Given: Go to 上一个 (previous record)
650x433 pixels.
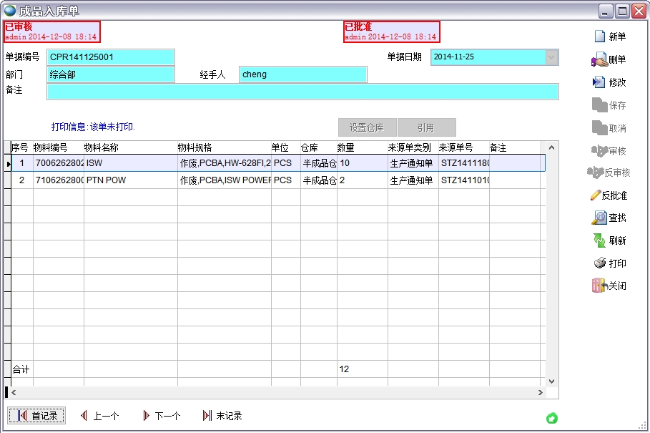Looking at the screenshot, I should (99, 416).
